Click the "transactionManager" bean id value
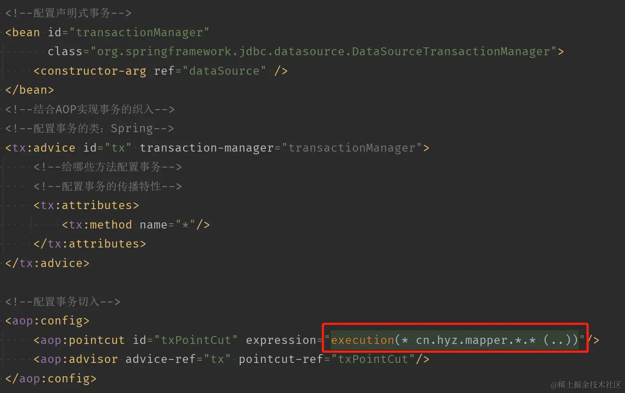Viewport: 625px width, 393px height. pyautogui.click(x=139, y=32)
